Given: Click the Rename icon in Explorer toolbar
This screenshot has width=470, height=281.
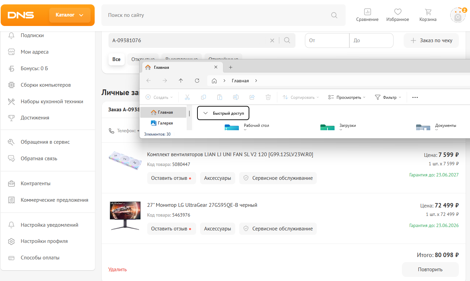Looking at the screenshot, I should point(236,97).
